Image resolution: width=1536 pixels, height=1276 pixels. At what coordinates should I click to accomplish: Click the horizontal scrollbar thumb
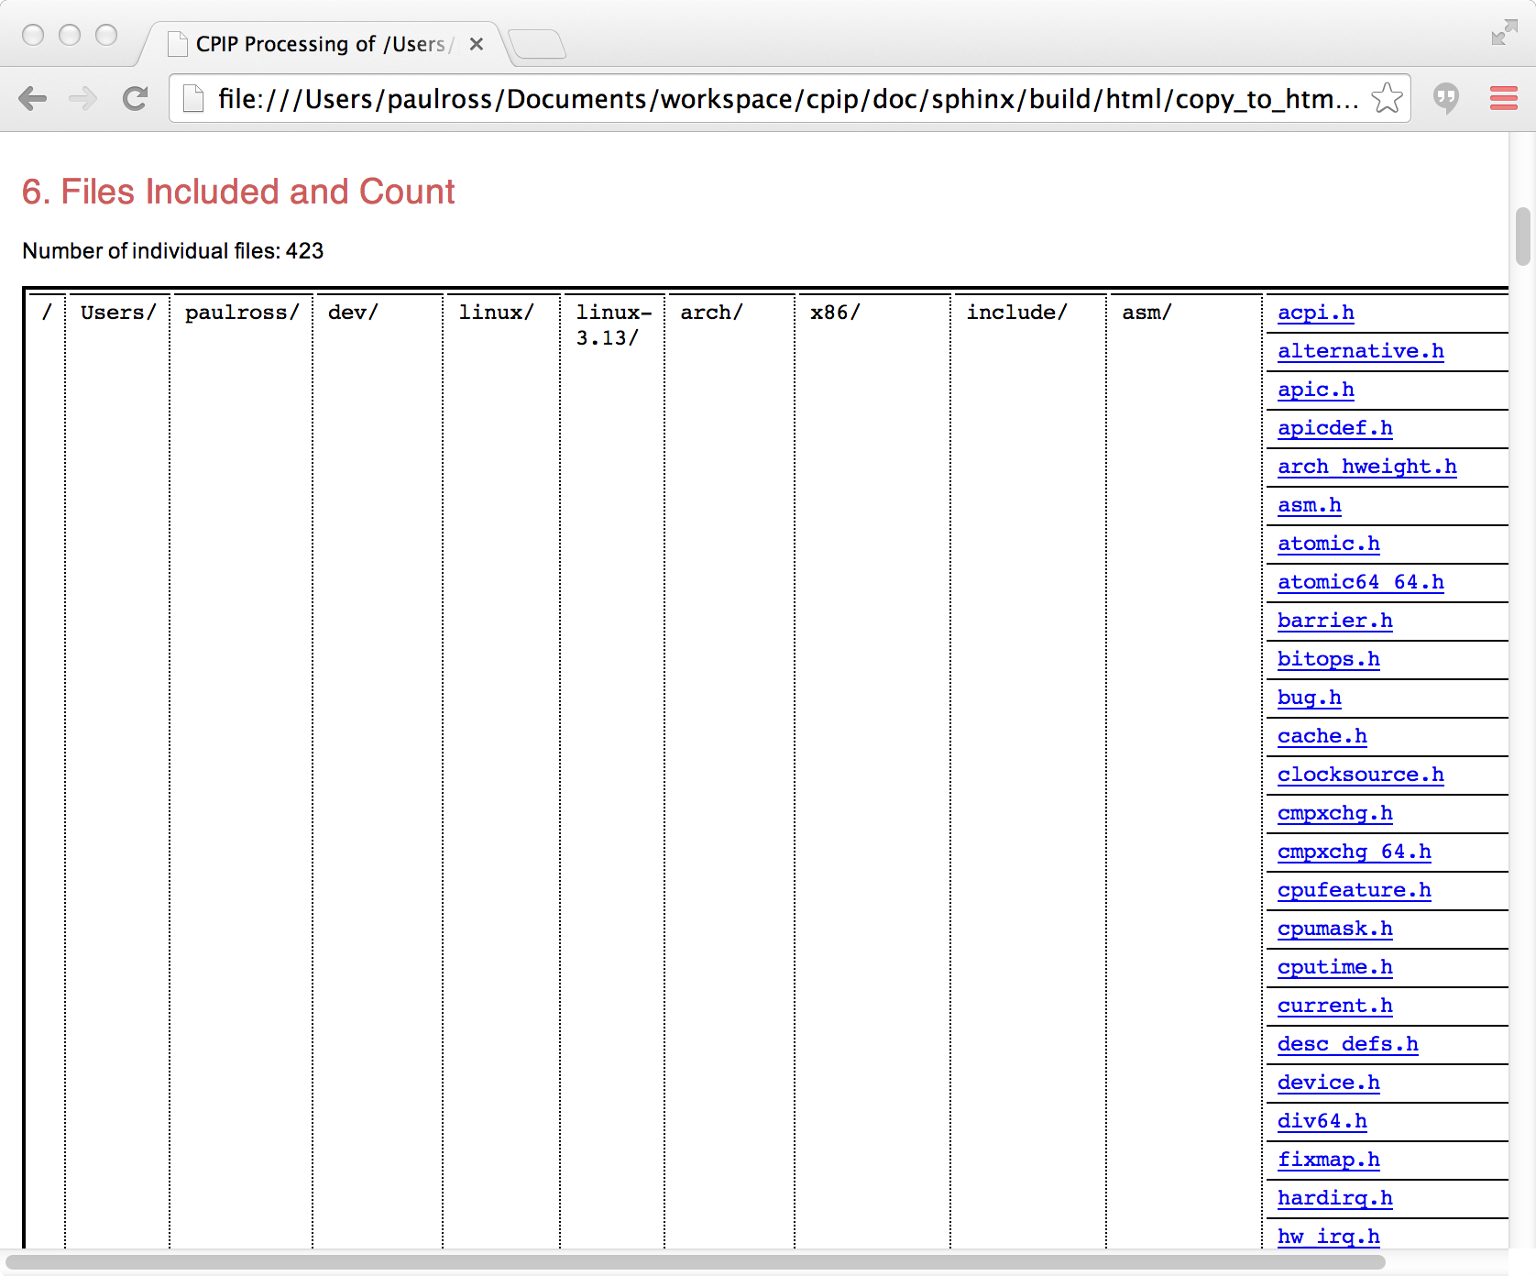[696, 1262]
